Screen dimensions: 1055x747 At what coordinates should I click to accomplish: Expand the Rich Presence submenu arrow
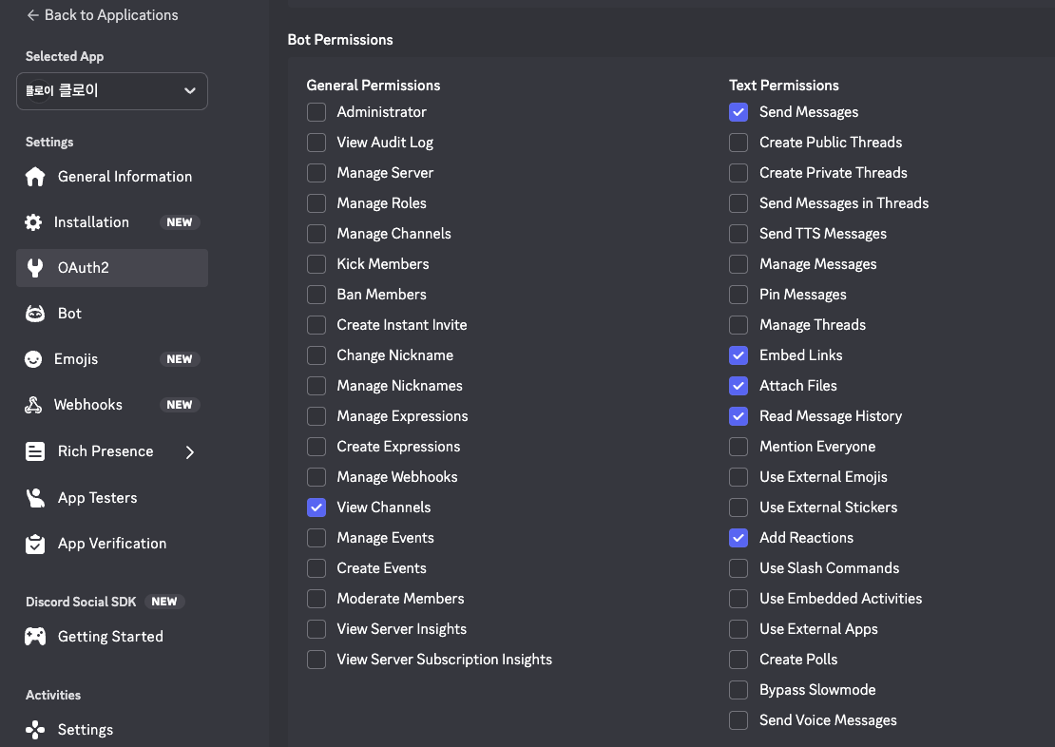pos(190,452)
